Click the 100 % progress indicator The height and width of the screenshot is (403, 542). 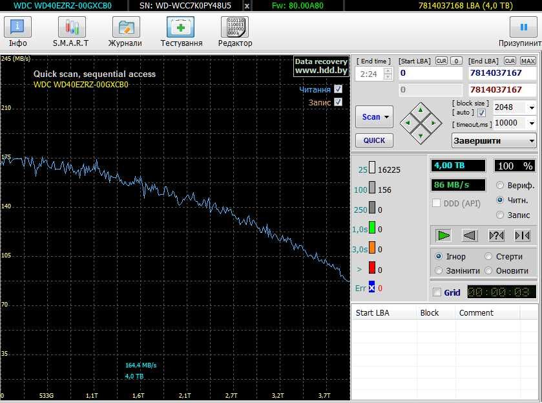coord(515,166)
